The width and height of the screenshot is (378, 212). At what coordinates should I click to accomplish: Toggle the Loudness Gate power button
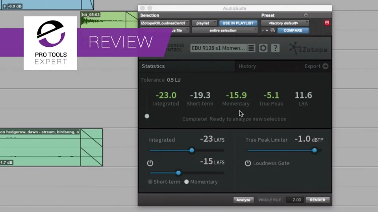pos(248,163)
